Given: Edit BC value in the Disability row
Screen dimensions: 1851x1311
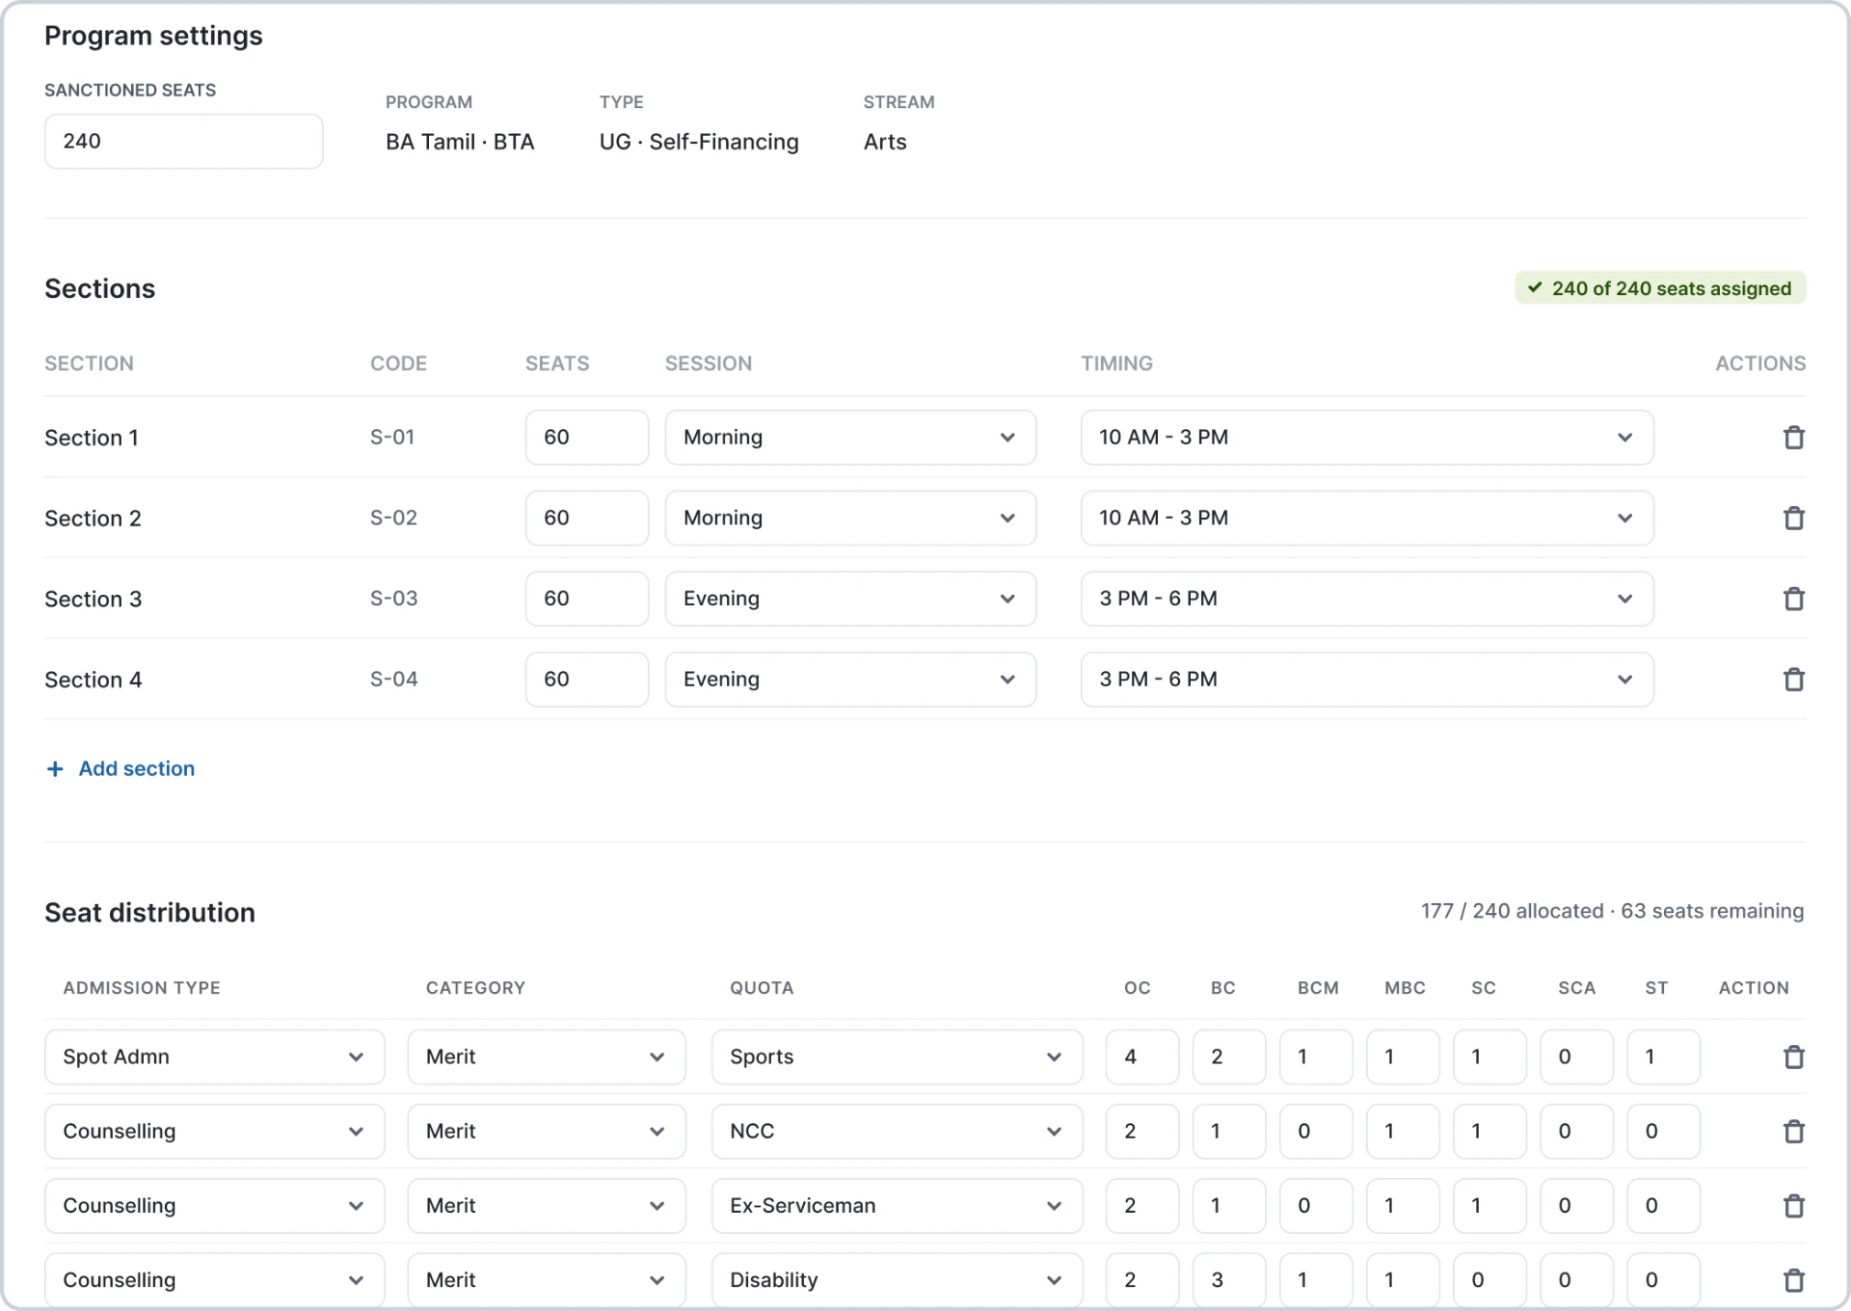Looking at the screenshot, I should [x=1229, y=1280].
